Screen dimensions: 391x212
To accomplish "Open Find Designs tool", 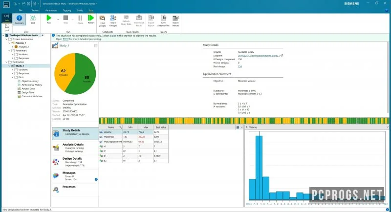I will coord(102,21).
